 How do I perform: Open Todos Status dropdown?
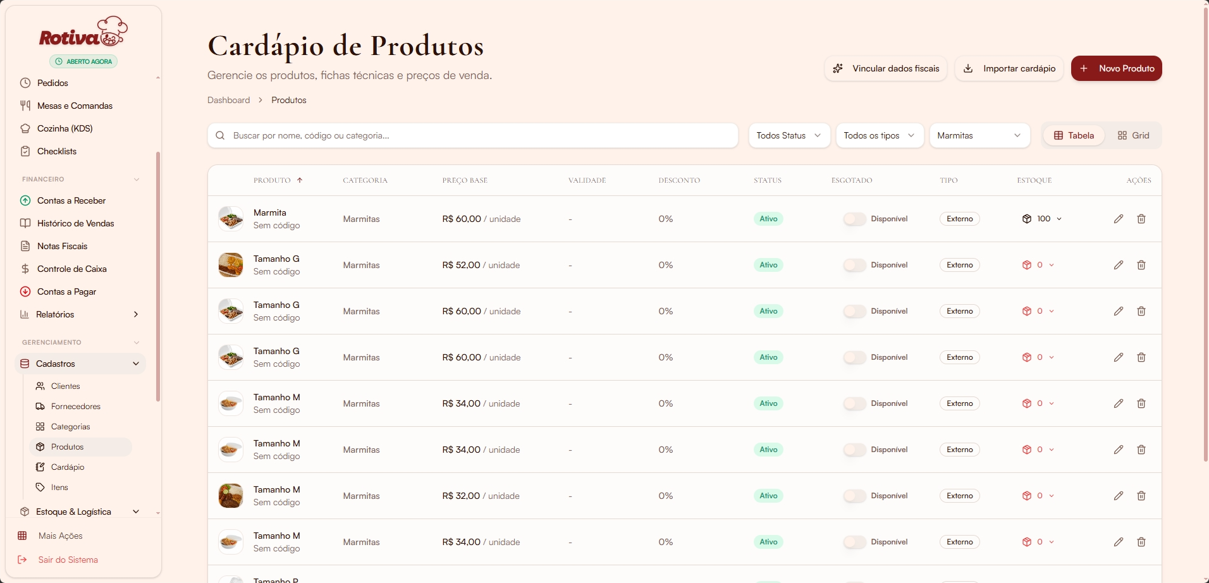tap(789, 135)
